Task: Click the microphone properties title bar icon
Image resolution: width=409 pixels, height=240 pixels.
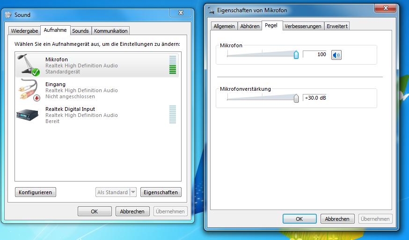Action: tap(211, 10)
